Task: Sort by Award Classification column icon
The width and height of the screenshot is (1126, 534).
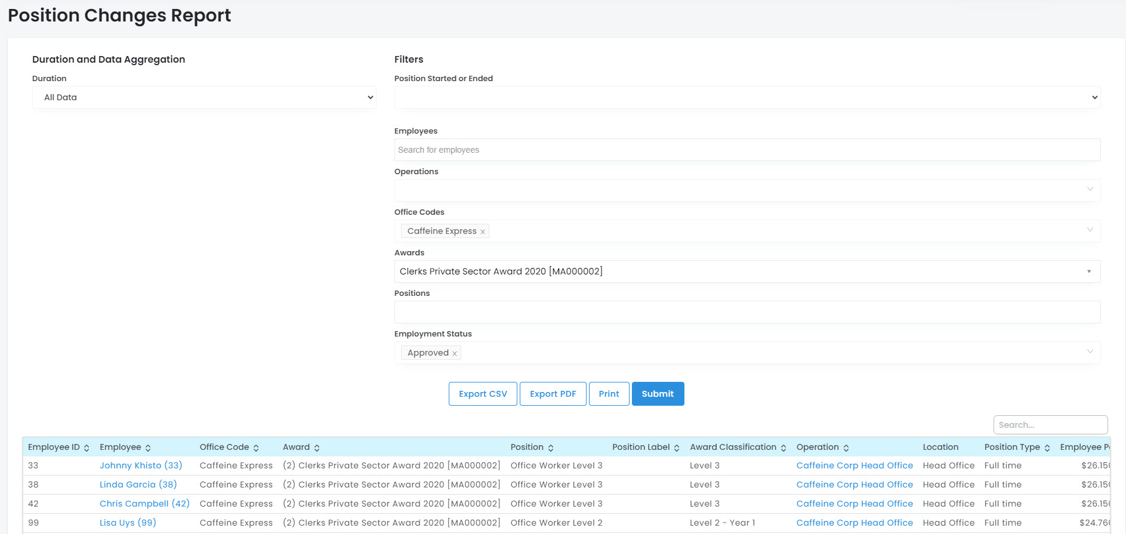Action: [x=783, y=448]
